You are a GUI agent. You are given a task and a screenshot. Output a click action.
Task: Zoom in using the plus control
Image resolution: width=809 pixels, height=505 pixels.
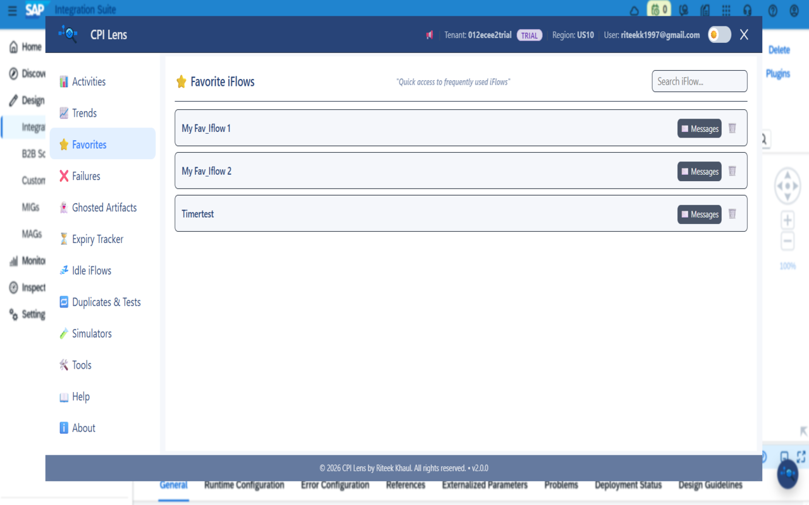(x=787, y=220)
